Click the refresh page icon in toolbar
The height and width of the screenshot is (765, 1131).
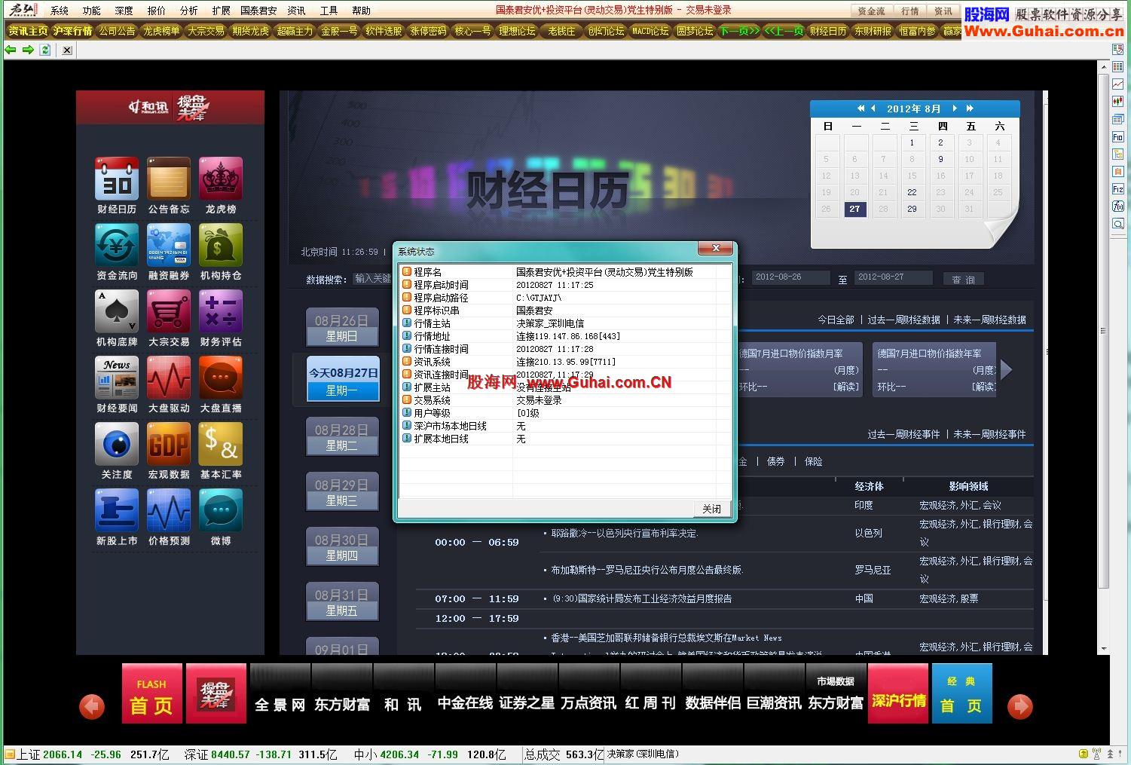45,50
